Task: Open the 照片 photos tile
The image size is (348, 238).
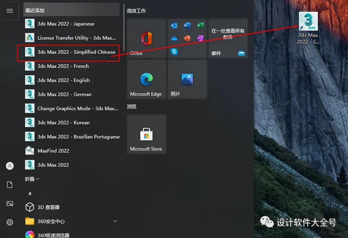Action: tap(187, 79)
